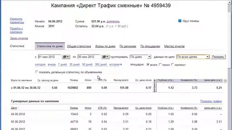Check показать детальную статистику по объявлениям

[37, 72]
